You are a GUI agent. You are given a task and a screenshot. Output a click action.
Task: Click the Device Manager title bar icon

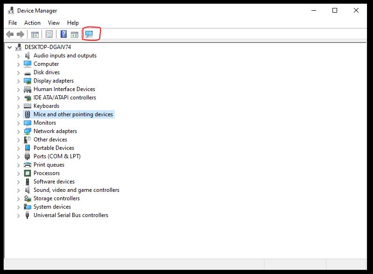tap(11, 10)
